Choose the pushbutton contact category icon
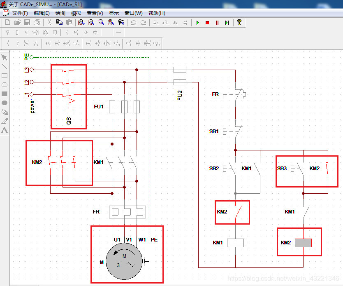 tap(76, 33)
